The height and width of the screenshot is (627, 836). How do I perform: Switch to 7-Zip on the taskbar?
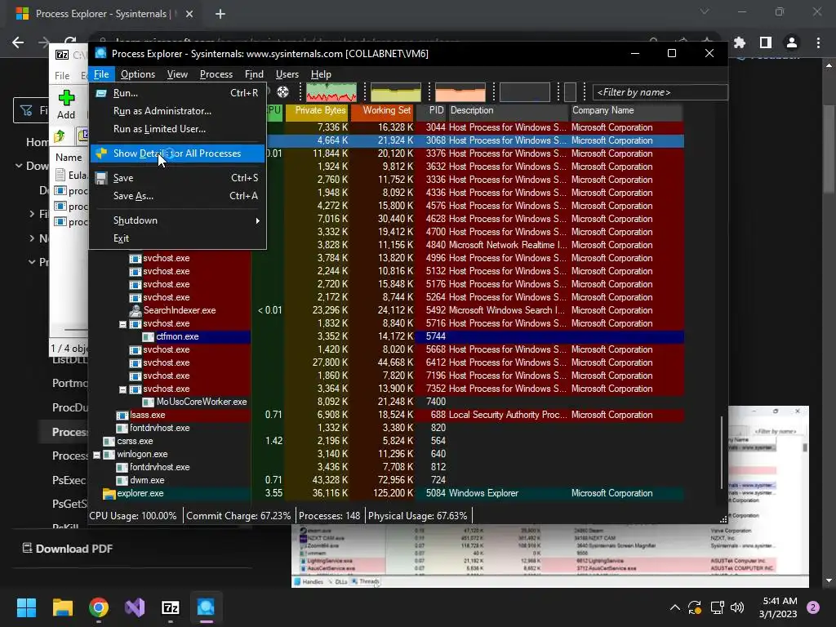pos(171,607)
